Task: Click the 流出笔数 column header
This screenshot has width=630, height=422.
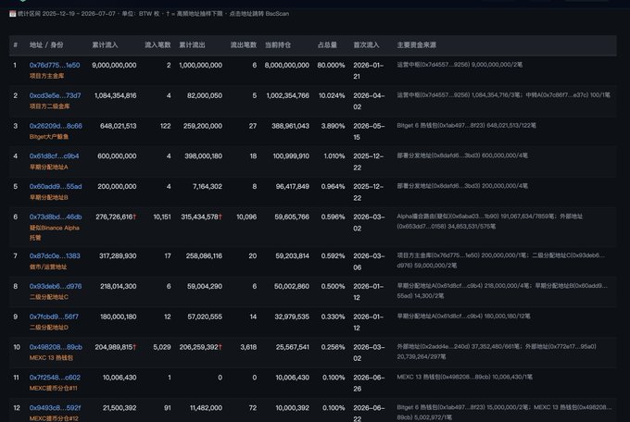Action: (243, 45)
